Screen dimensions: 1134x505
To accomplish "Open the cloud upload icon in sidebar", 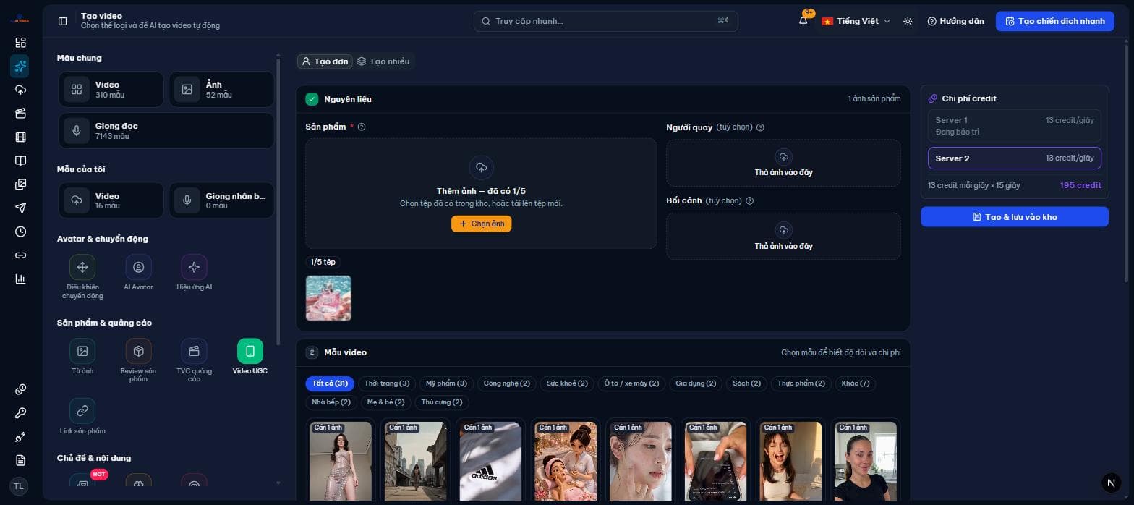I will coord(20,90).
